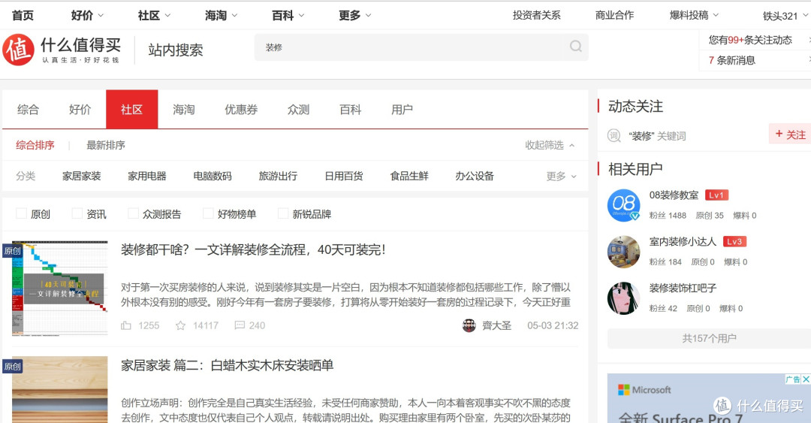Click the 词 keyword icon beside 装修关键词
The width and height of the screenshot is (811, 423).
click(x=614, y=136)
